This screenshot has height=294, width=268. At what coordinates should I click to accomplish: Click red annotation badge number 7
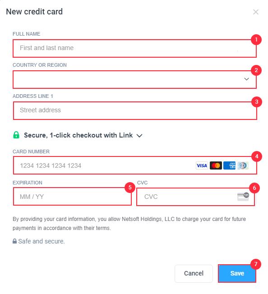click(256, 264)
